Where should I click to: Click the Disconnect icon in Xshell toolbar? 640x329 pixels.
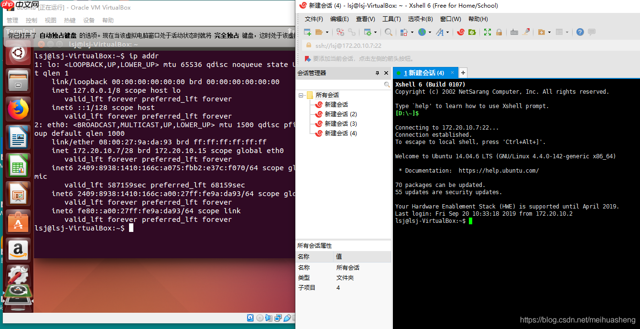(x=351, y=32)
